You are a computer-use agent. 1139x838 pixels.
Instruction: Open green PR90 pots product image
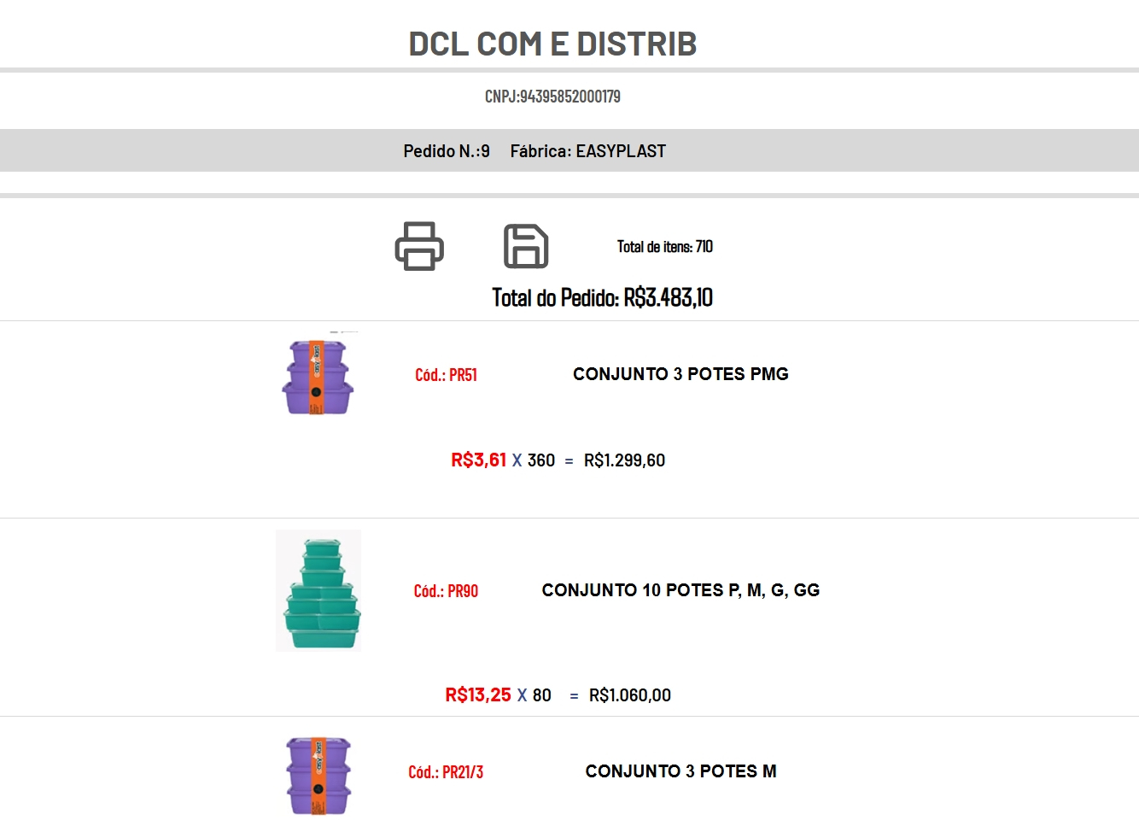(x=318, y=591)
